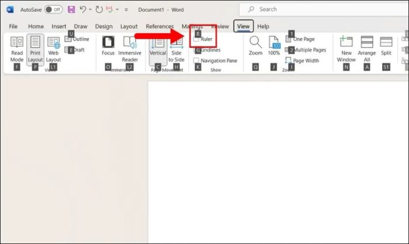This screenshot has width=409, height=244.
Task: Click Arrange All windows
Action: pos(367,49)
